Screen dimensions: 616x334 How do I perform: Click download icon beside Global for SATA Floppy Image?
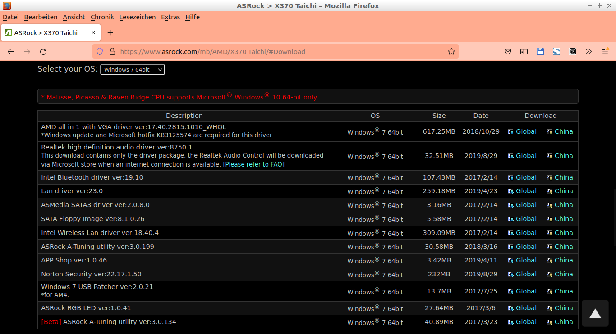click(x=510, y=219)
